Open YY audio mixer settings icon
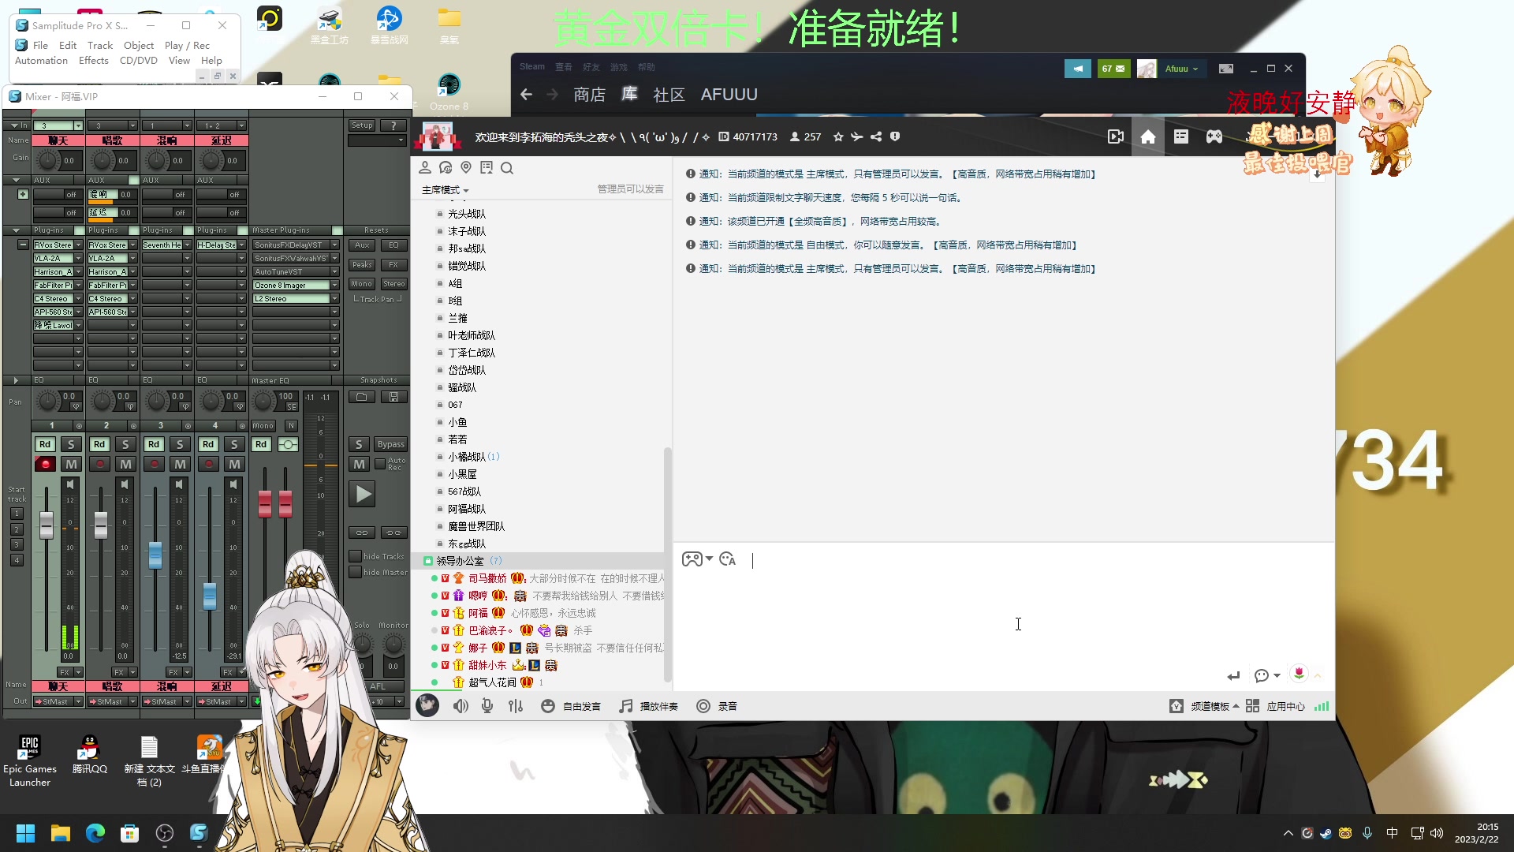The image size is (1514, 852). click(x=516, y=706)
